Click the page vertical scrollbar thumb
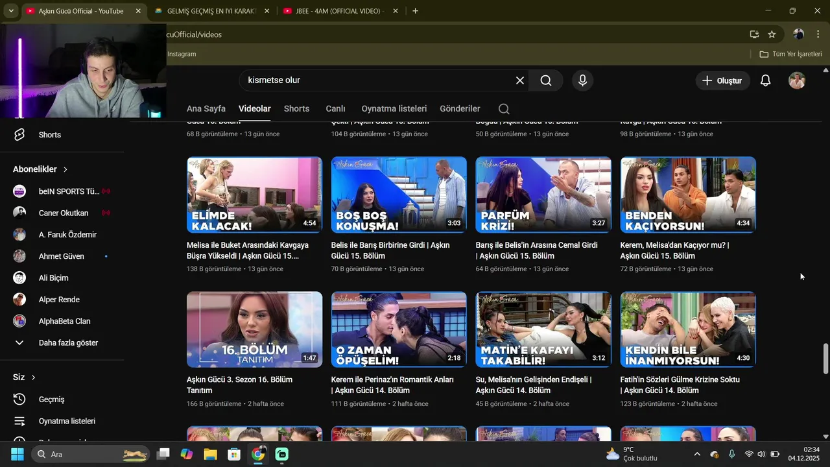This screenshot has width=830, height=467. pos(825,358)
